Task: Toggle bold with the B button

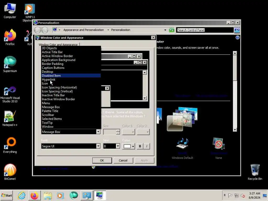Action: 140,146
